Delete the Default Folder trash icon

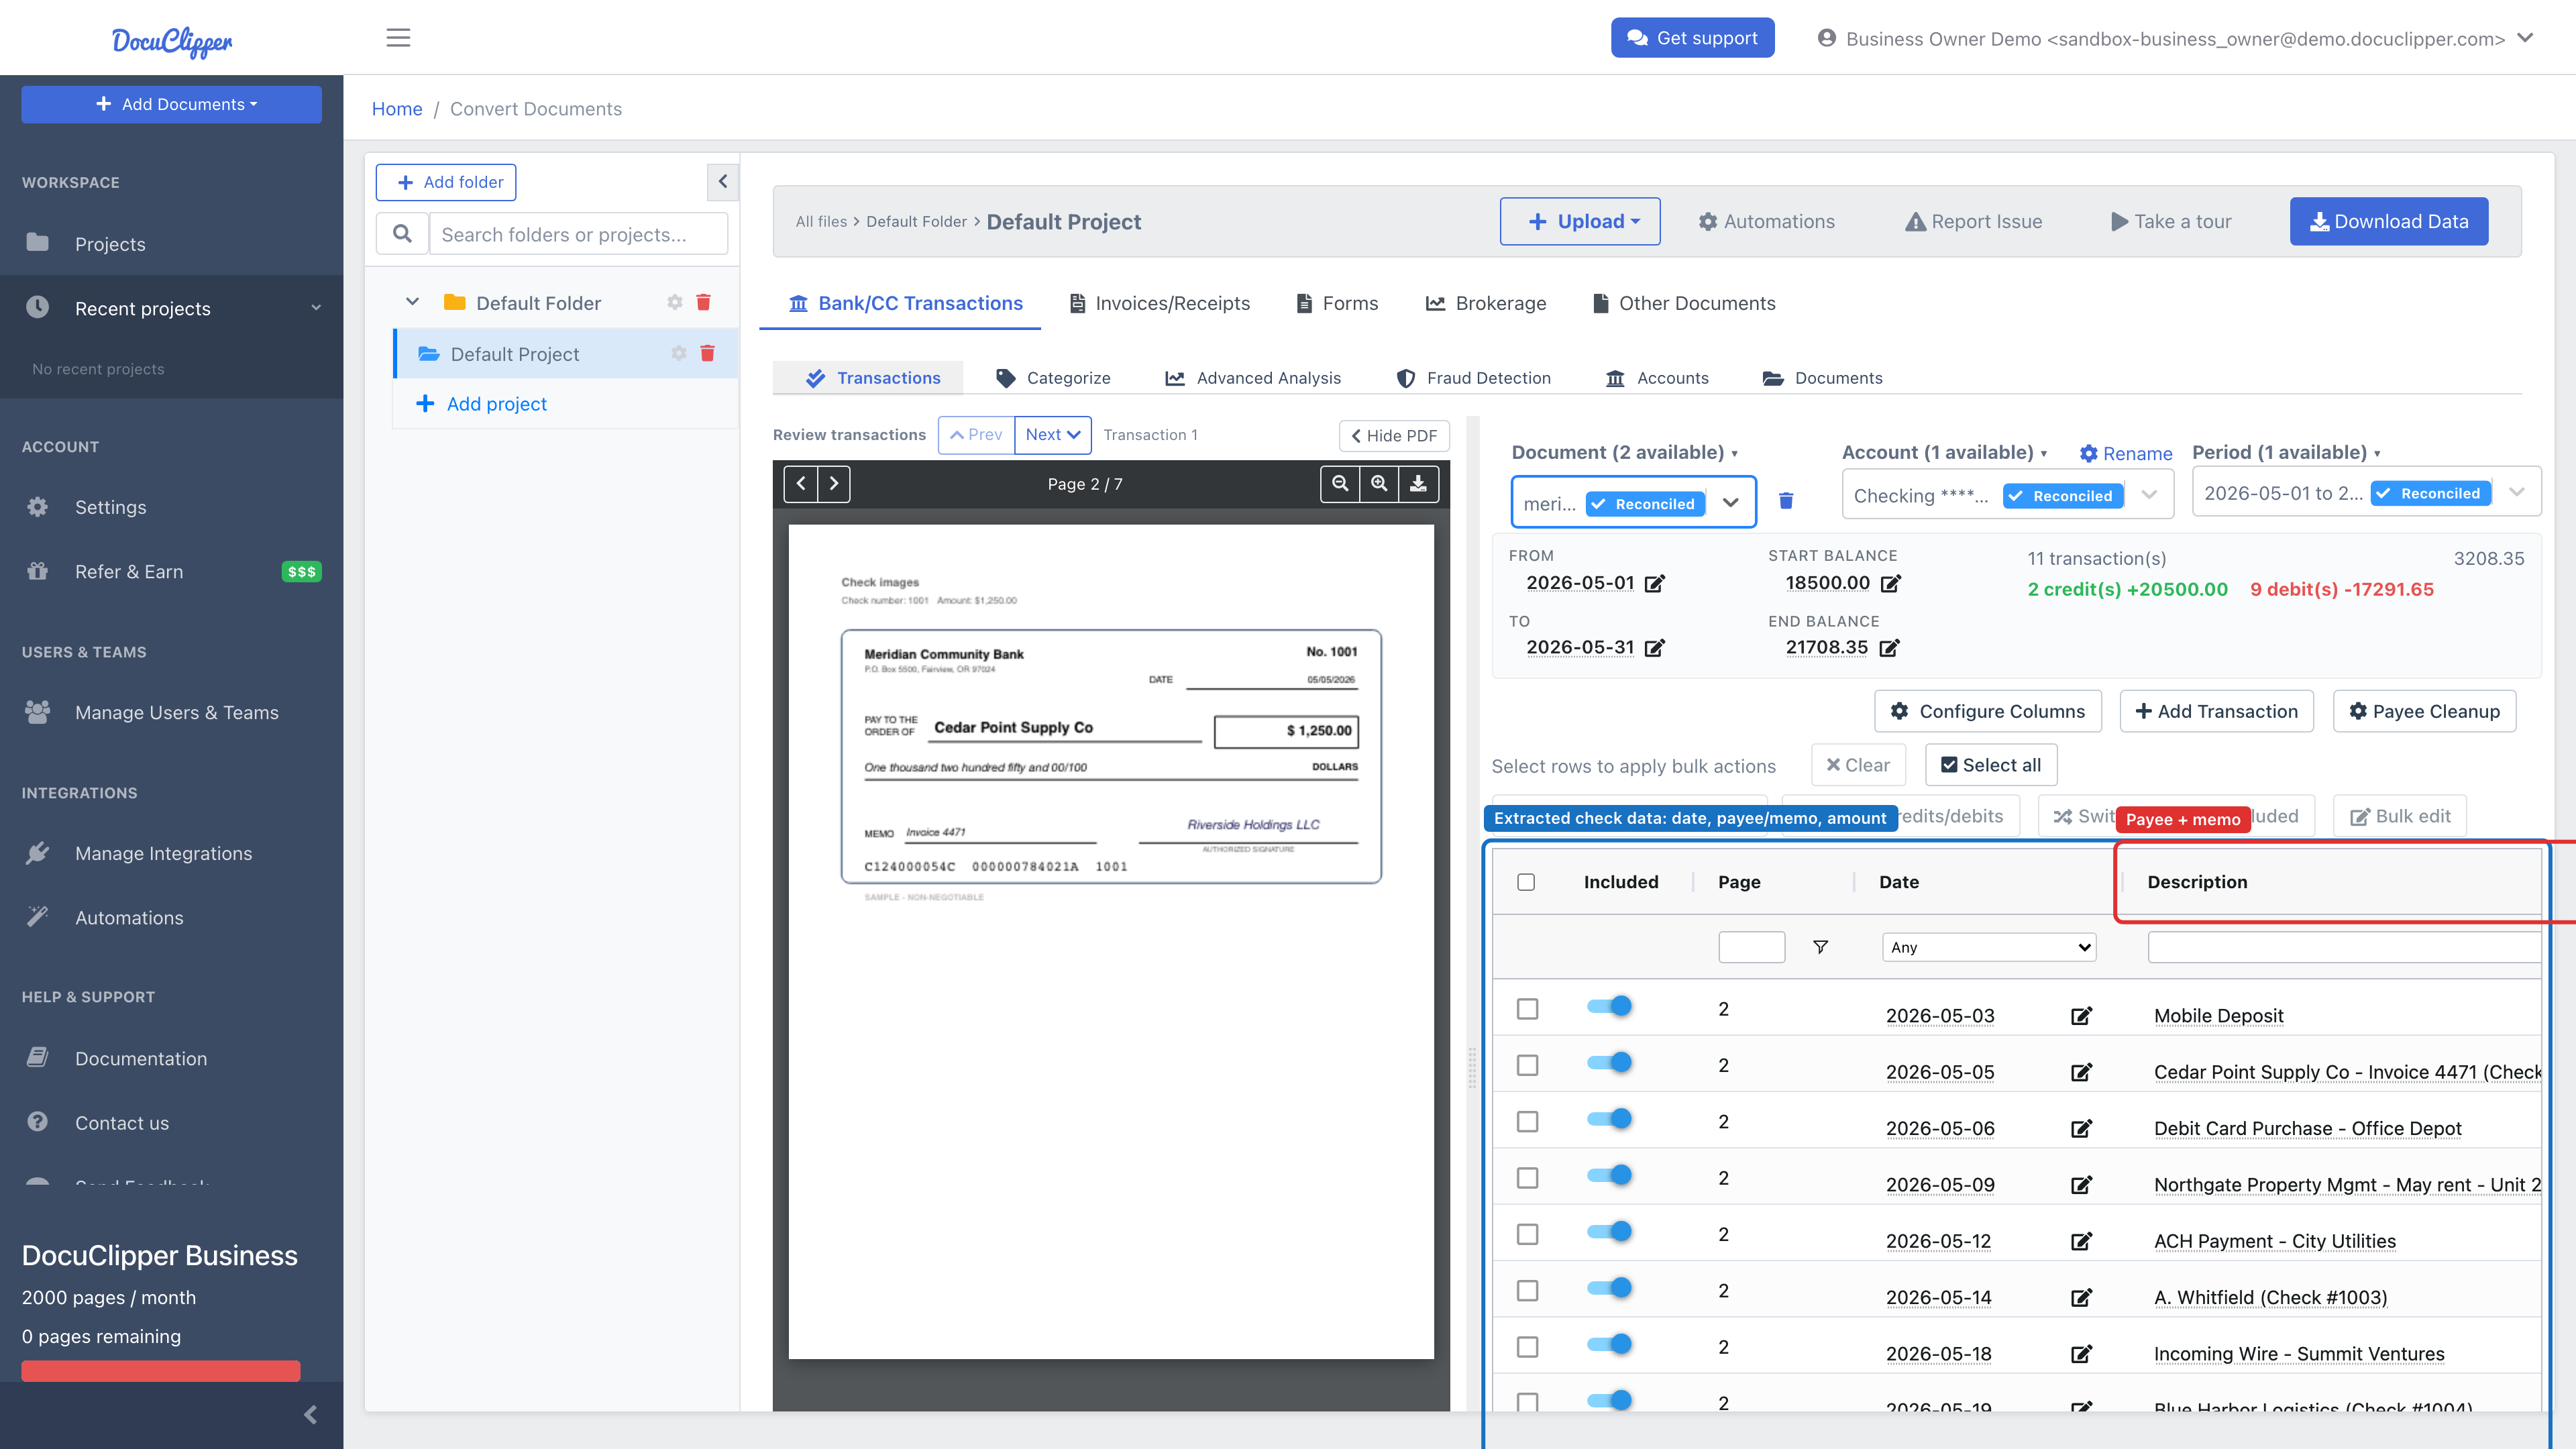pos(703,302)
